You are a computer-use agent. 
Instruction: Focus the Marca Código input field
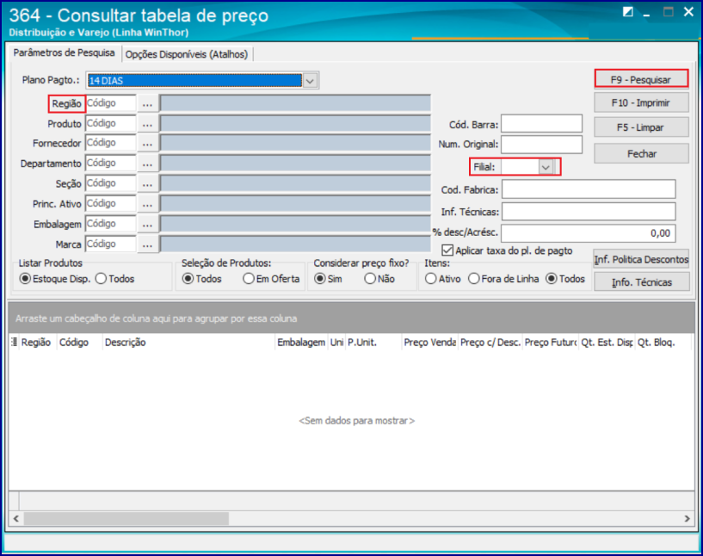click(x=110, y=244)
